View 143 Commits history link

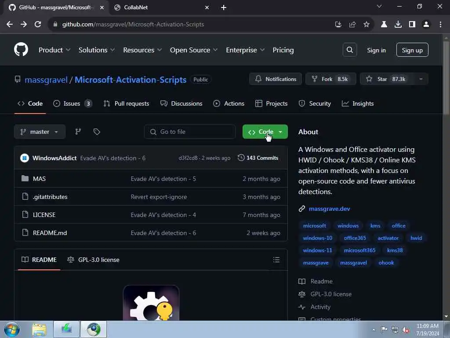(x=258, y=158)
